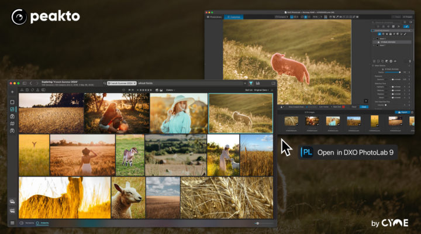Select the highlighted teal Peakto sidebar icon

(x=12, y=109)
